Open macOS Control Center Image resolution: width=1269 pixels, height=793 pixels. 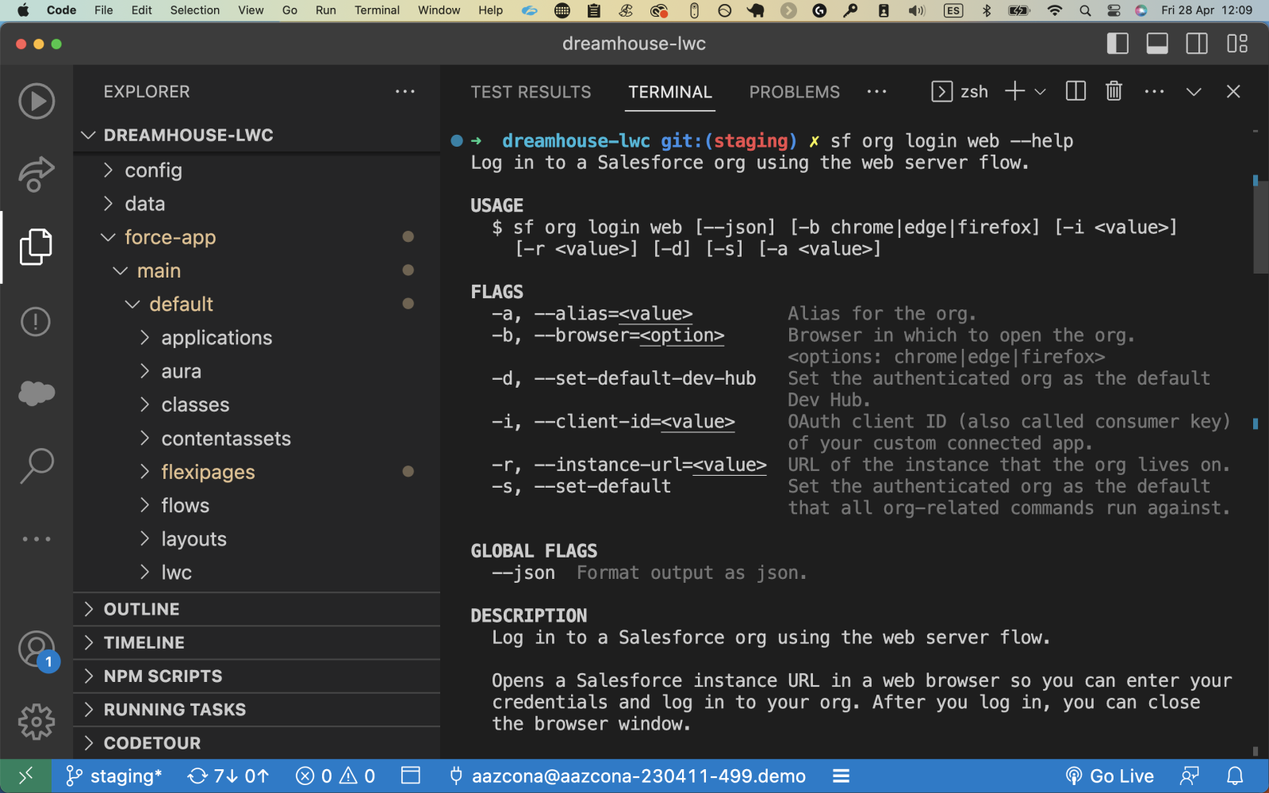pos(1114,10)
